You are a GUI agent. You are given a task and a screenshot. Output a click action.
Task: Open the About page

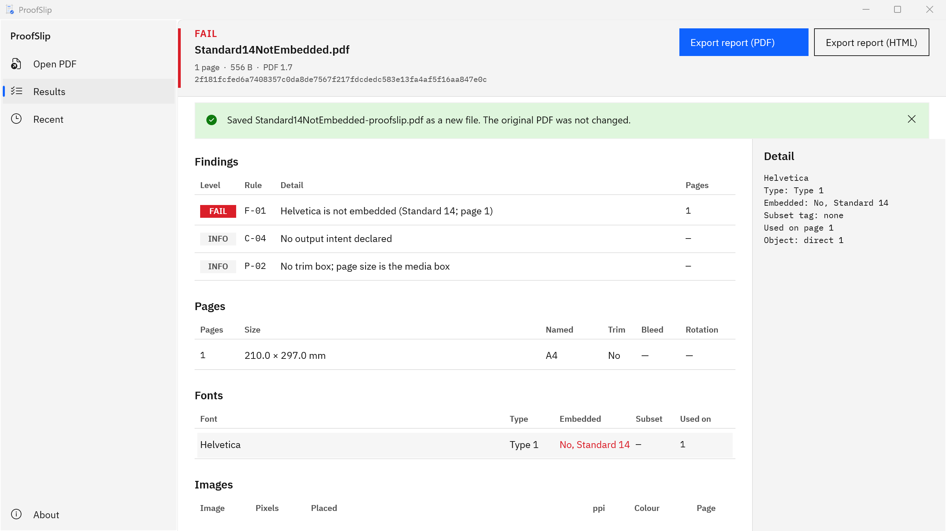click(x=89, y=514)
